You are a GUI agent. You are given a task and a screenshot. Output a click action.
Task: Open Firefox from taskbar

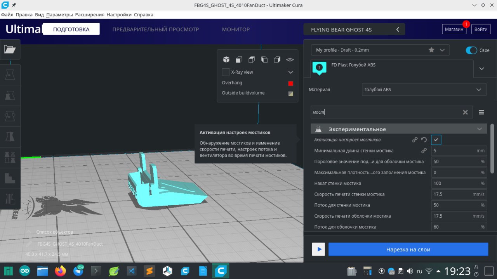[60, 271]
